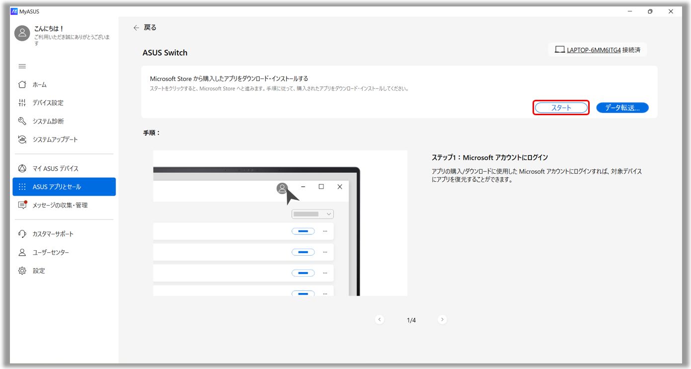Click the メッセージの収集・管理 message icon
The height and width of the screenshot is (369, 691).
pyautogui.click(x=22, y=205)
